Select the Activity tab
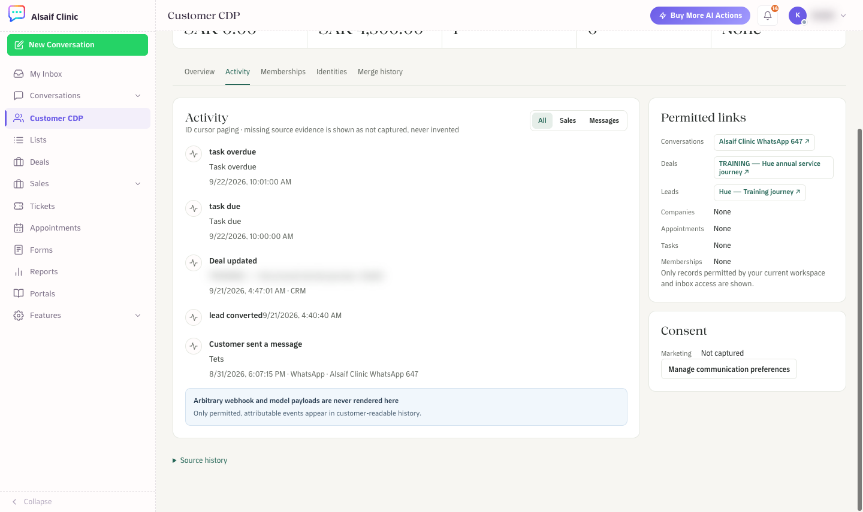This screenshot has width=863, height=512. [237, 72]
